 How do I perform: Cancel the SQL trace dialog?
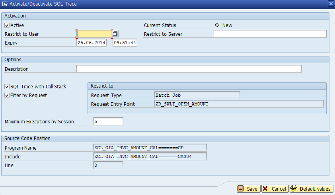pyautogui.click(x=275, y=189)
